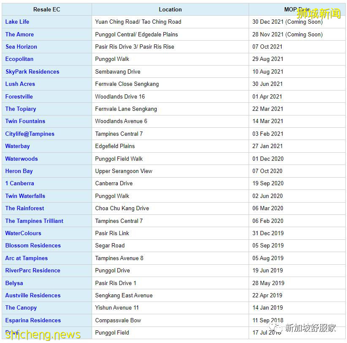Click the WeChat logo icon in watermark

pos(277,328)
